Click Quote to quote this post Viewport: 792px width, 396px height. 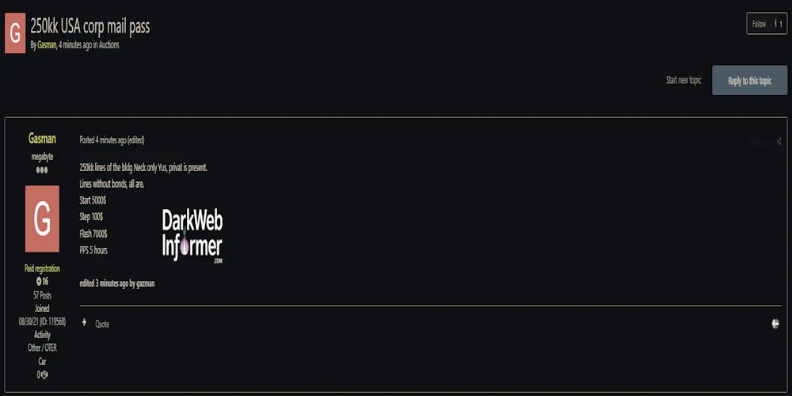[102, 324]
